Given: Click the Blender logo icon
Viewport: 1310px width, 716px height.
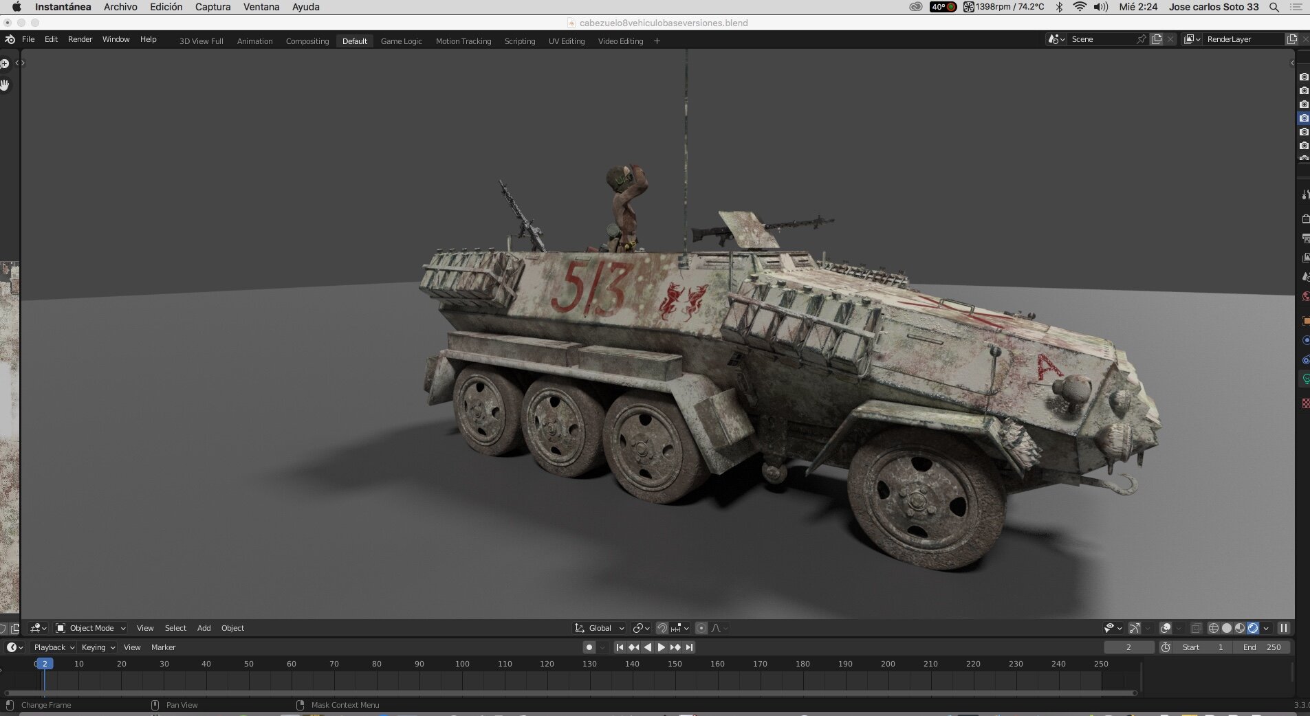Looking at the screenshot, I should (x=10, y=40).
